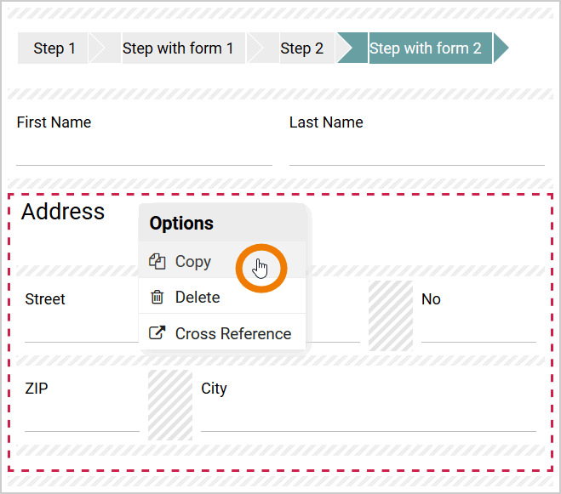Click the No (house number) field
This screenshot has width=561, height=494.
tap(478, 328)
